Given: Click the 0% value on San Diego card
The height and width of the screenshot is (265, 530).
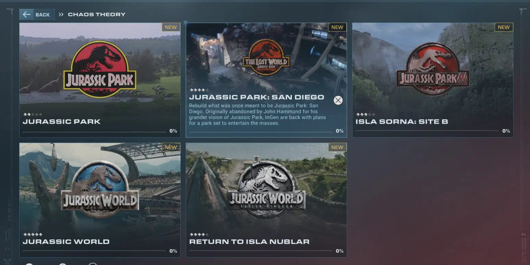Looking at the screenshot, I should click(x=339, y=131).
